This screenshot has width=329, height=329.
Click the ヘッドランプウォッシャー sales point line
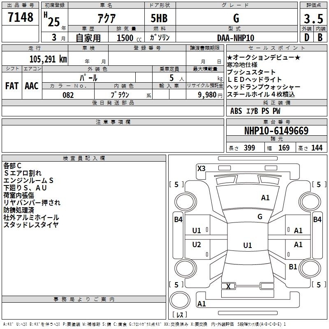264,87
